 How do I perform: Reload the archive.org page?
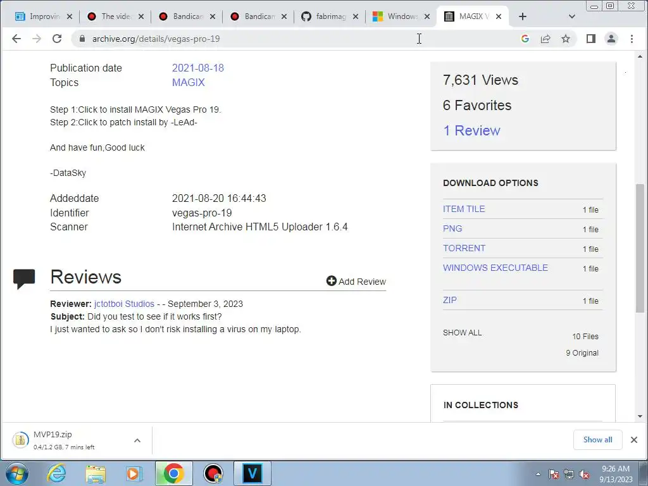click(57, 39)
